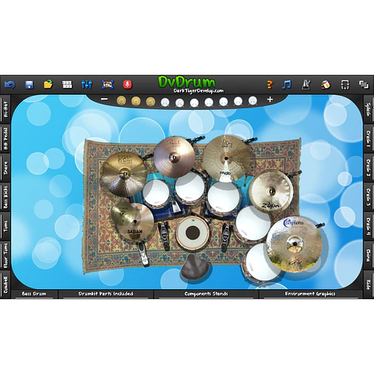Click the plus button to add a piece
The height and width of the screenshot is (374, 374).
click(270, 99)
